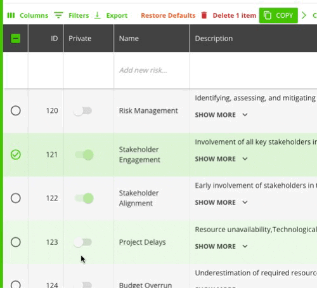The width and height of the screenshot is (317, 288).
Task: Click the Export download icon
Action: 97,15
